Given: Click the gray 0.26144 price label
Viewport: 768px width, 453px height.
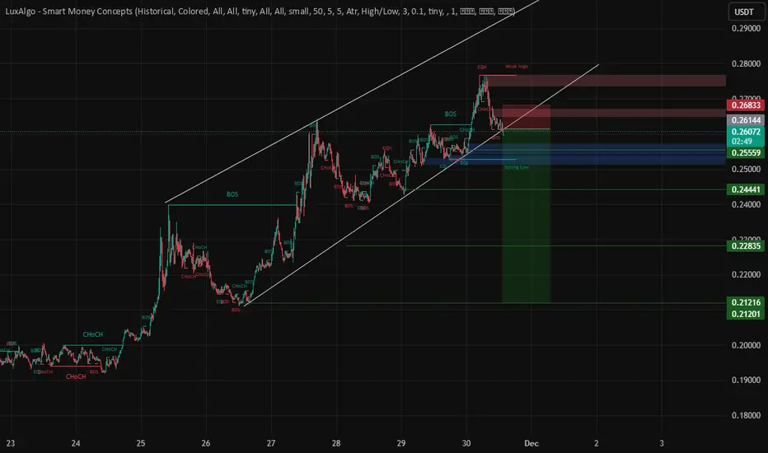Looking at the screenshot, I should pos(746,120).
